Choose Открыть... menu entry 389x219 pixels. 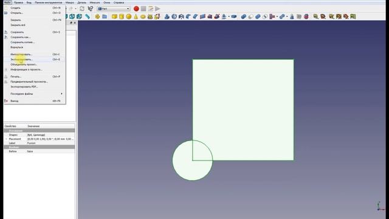(35, 13)
